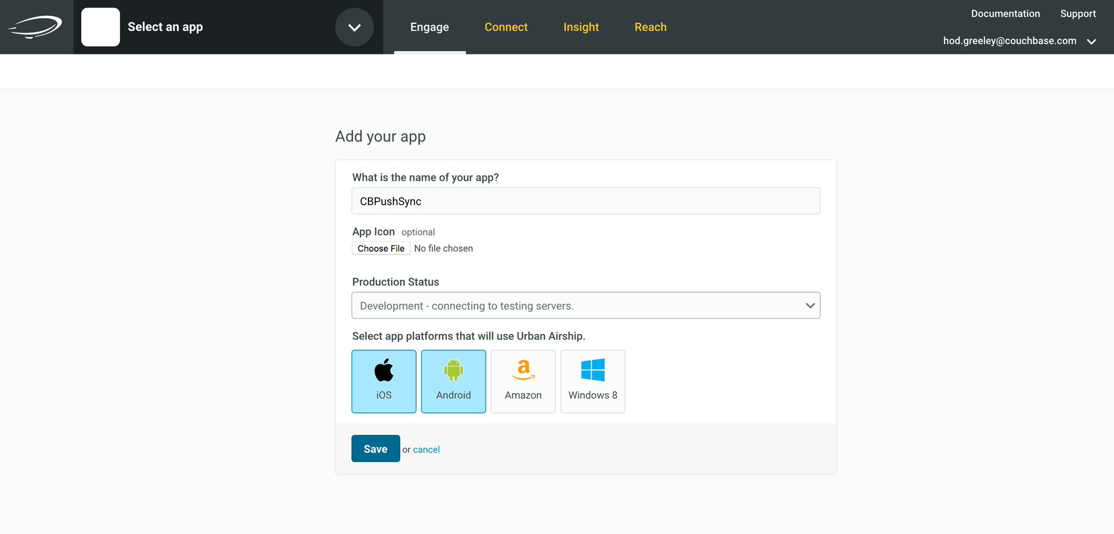This screenshot has height=534, width=1114.
Task: Toggle iOS platform selection off
Action: (x=384, y=381)
